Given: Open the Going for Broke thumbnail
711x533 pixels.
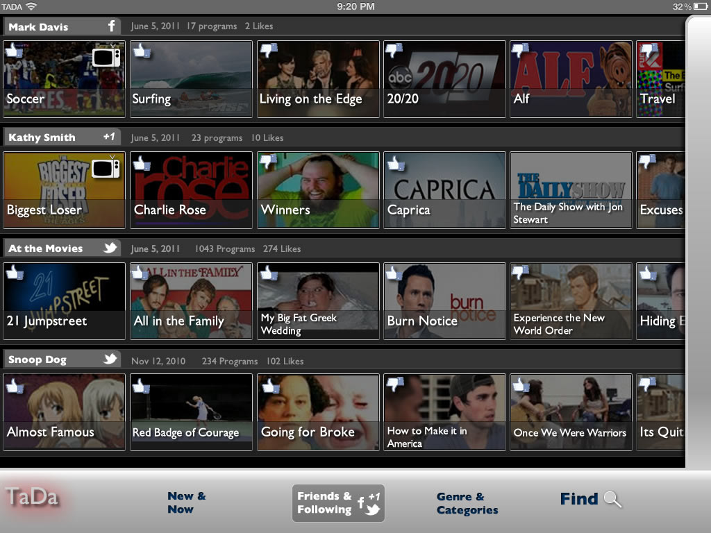Looking at the screenshot, I should (318, 412).
